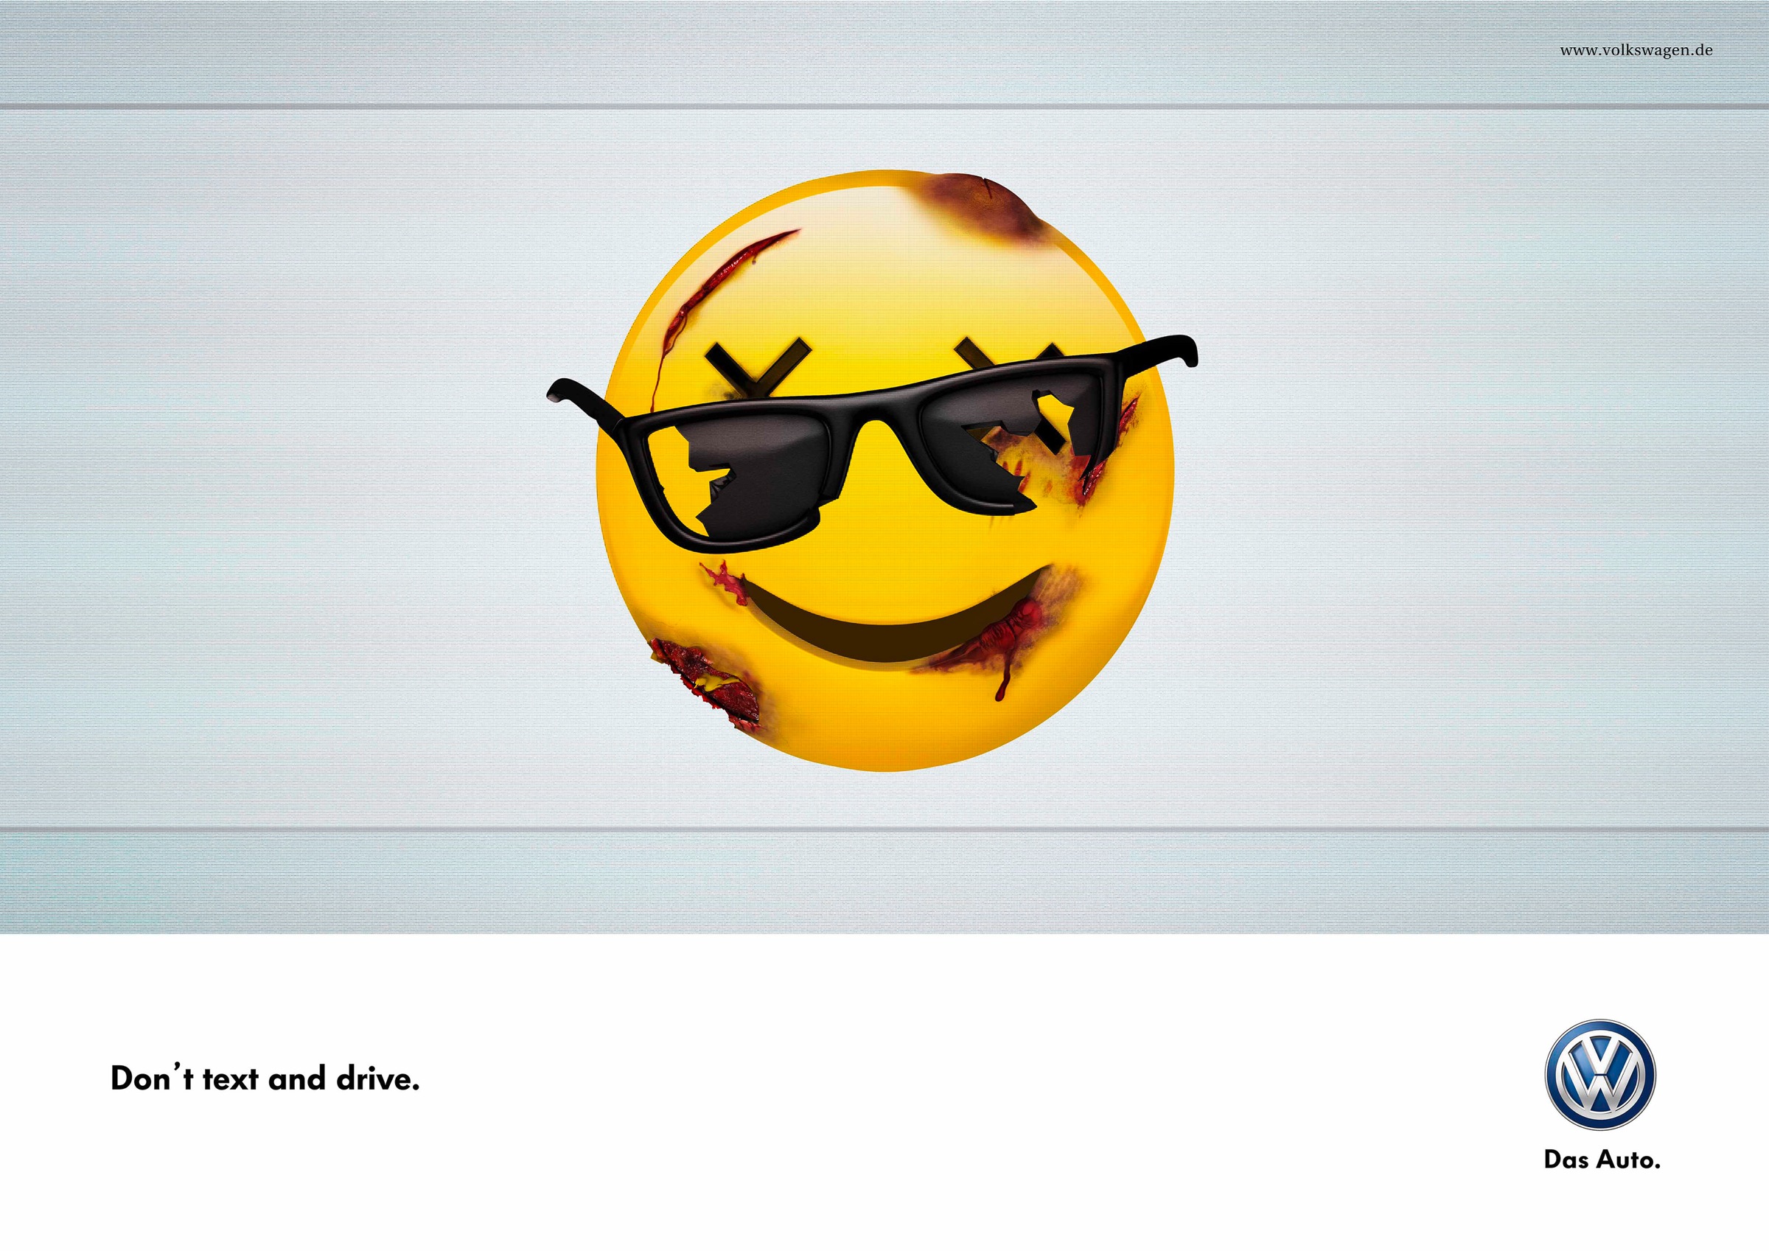Screen dimensions: 1769x1251
Task: Click the broken sunglasses on the emoji
Action: (x=871, y=445)
